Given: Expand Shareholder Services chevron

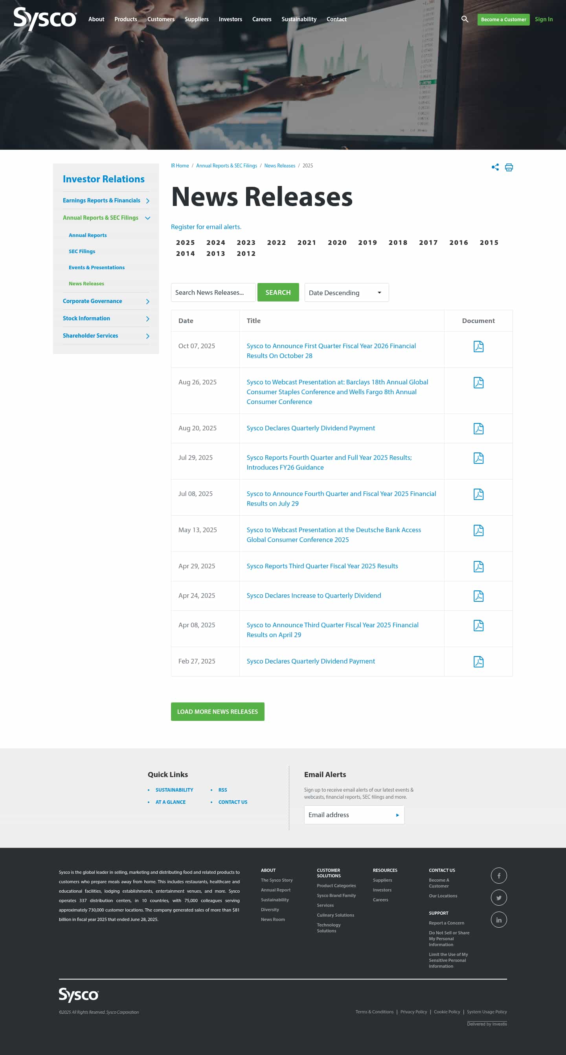Looking at the screenshot, I should [x=147, y=336].
